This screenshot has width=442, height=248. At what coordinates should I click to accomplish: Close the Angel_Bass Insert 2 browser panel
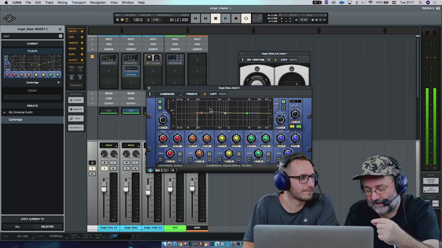click(x=60, y=29)
